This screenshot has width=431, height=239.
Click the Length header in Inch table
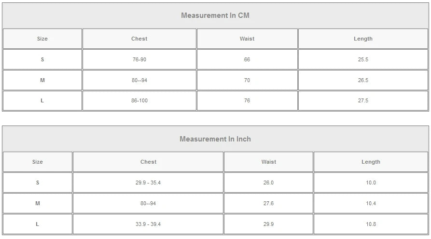pos(371,162)
